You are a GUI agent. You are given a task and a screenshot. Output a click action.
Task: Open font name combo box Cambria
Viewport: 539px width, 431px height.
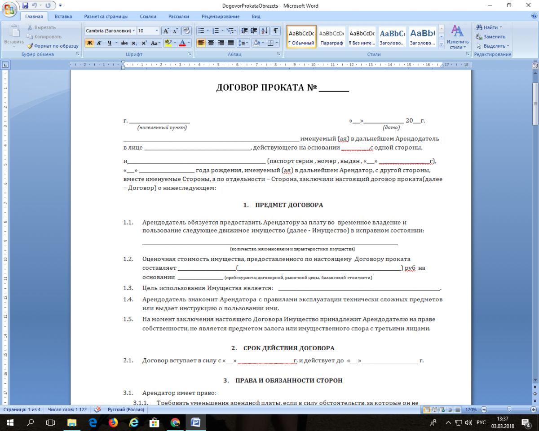coord(110,31)
